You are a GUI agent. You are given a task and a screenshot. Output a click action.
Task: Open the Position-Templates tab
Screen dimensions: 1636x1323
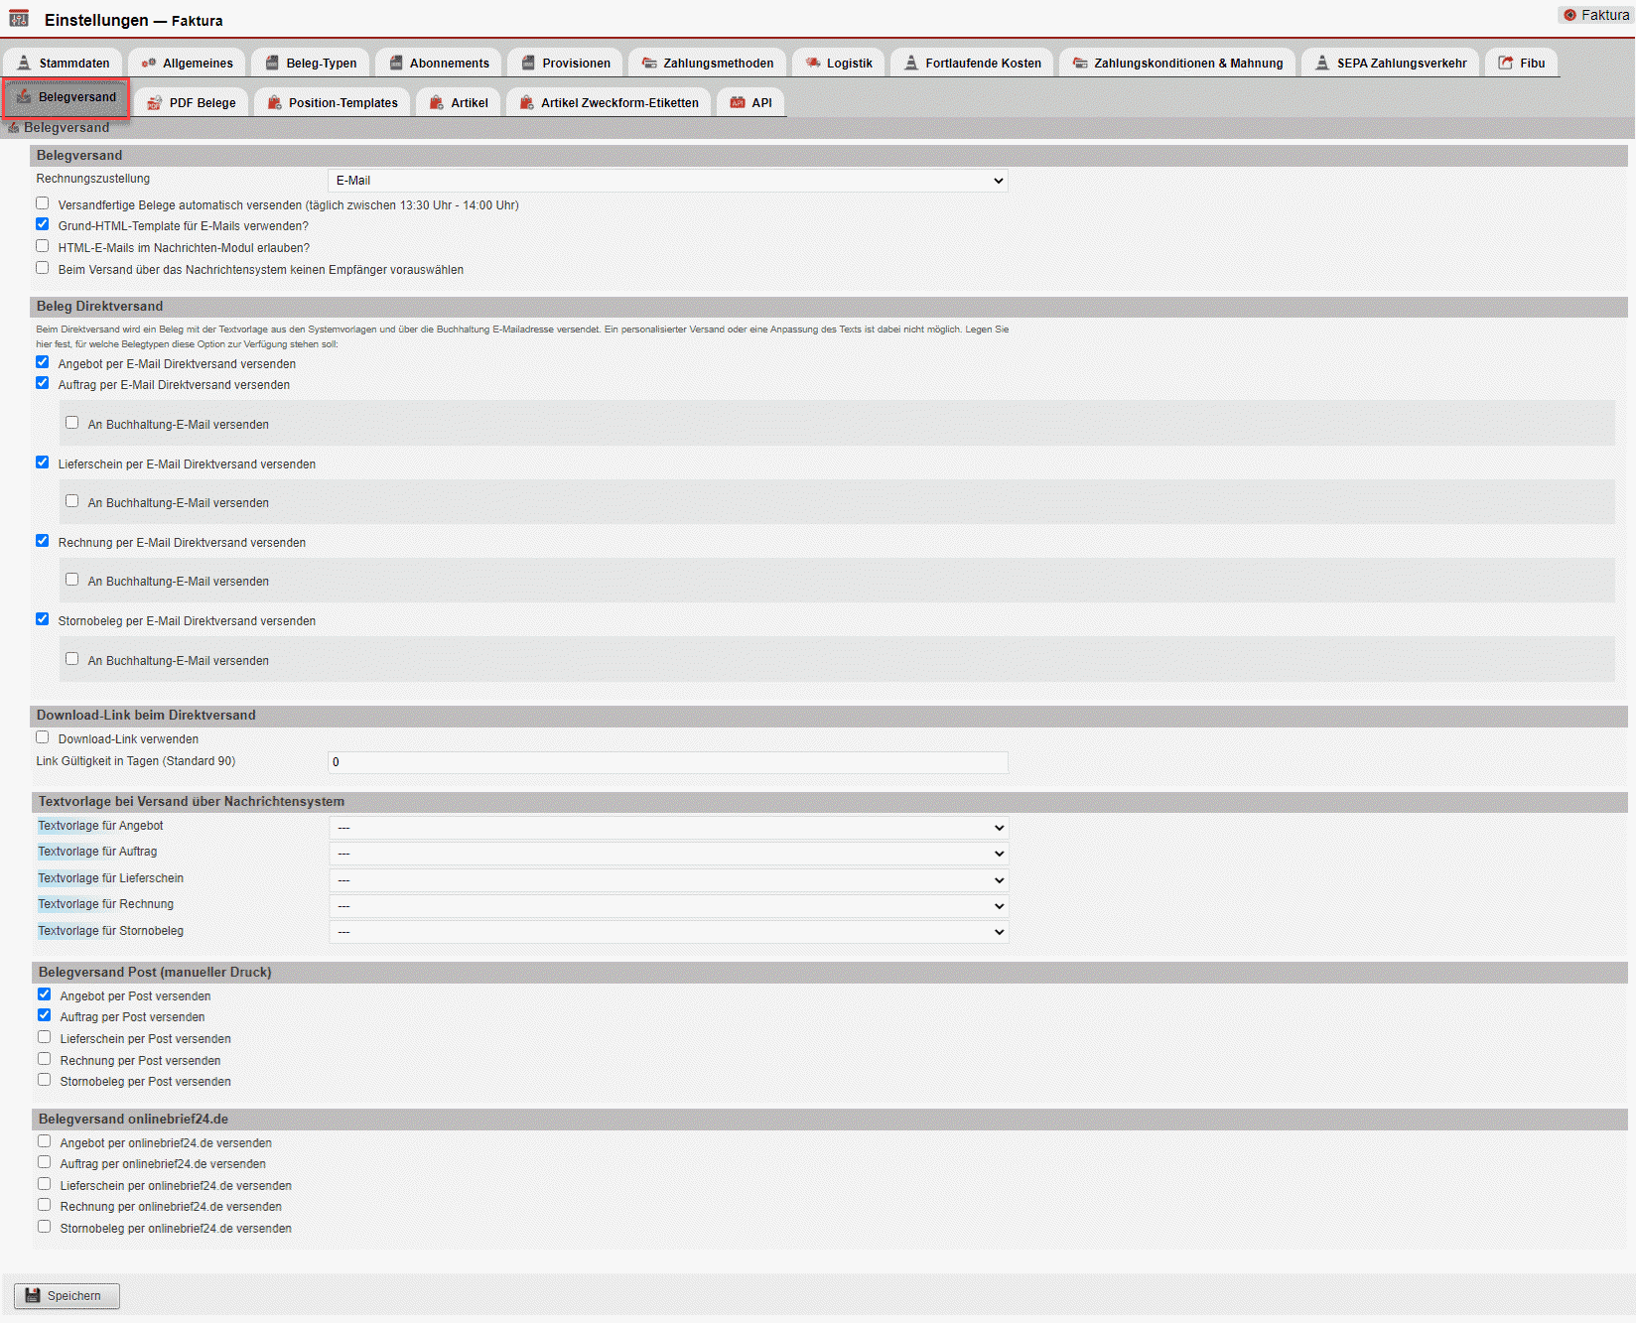pos(333,103)
